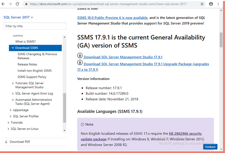225x153 pixels.
Task: Select SSMS Support Policy sidebar item
Action: [x=32, y=77]
